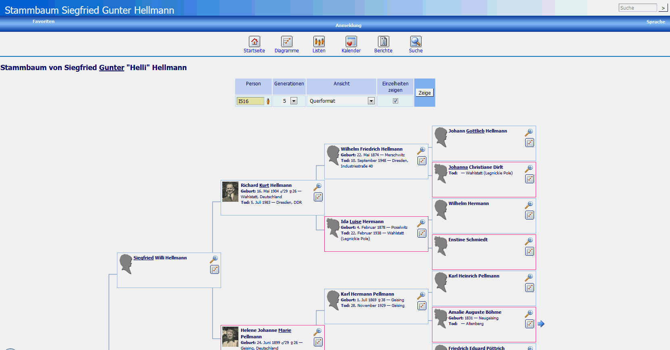Click the find-person icon beside ID field

point(268,101)
